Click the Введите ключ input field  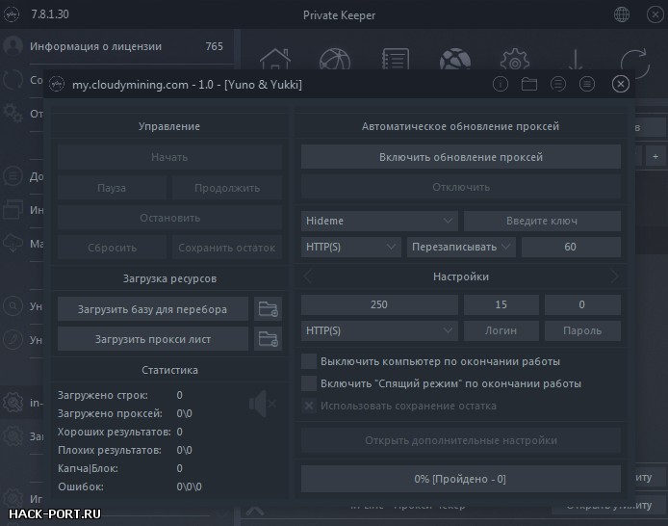click(x=542, y=221)
